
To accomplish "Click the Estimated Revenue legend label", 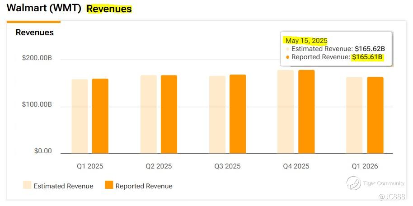I will 63,186.
